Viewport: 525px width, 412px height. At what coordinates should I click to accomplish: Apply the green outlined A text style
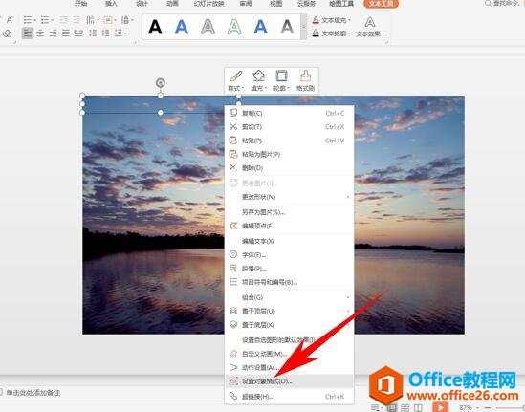click(x=234, y=27)
